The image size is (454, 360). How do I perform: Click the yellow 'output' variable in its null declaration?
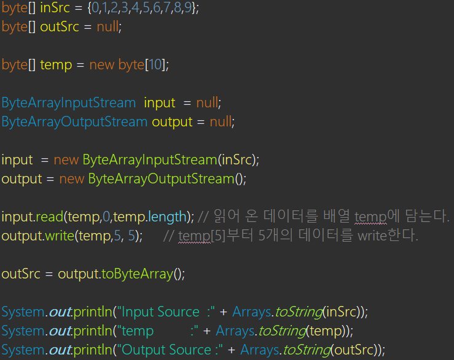click(x=172, y=122)
